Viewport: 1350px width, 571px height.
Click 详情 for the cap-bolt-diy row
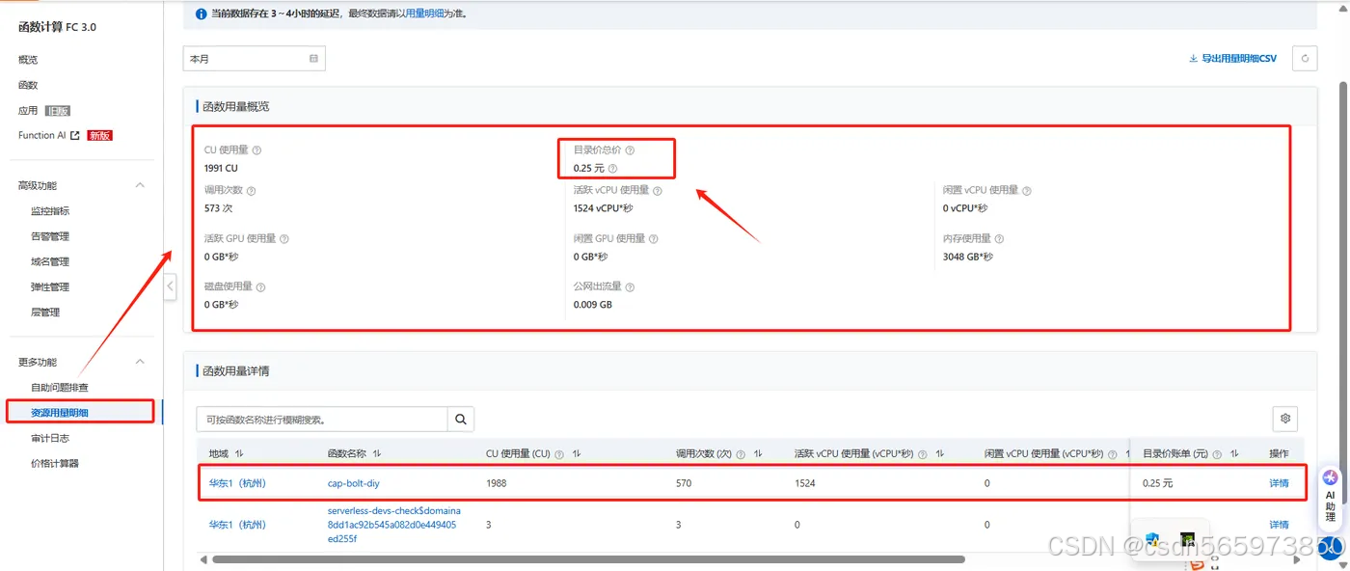[1279, 483]
